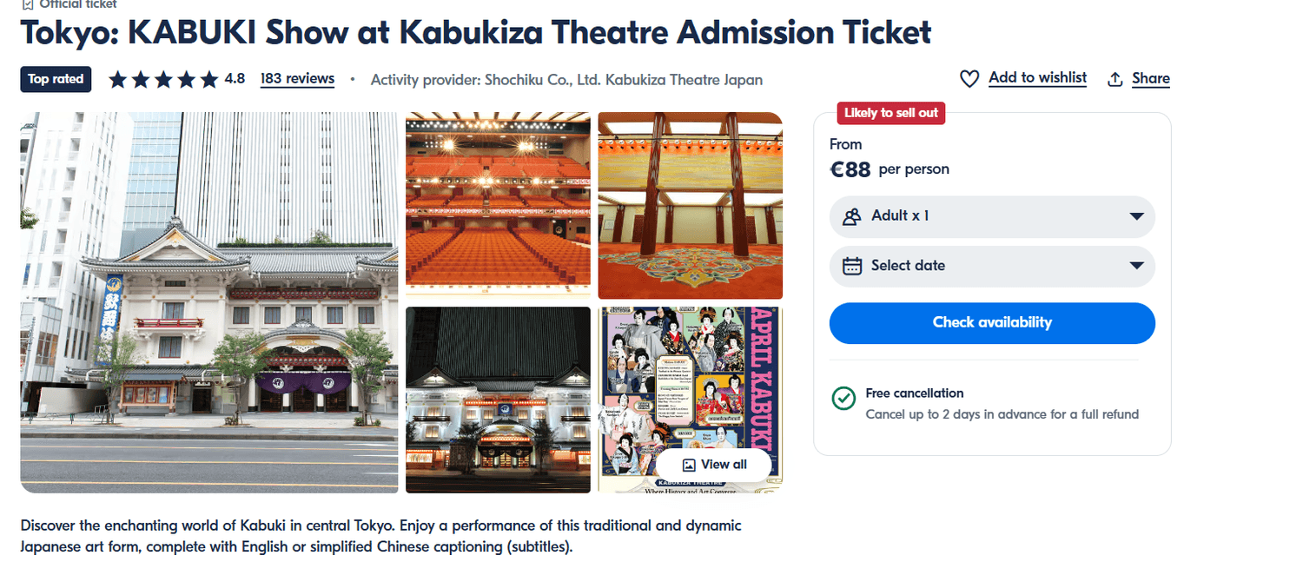This screenshot has height=562, width=1303.
Task: Click the Top rated badge
Action: point(56,79)
